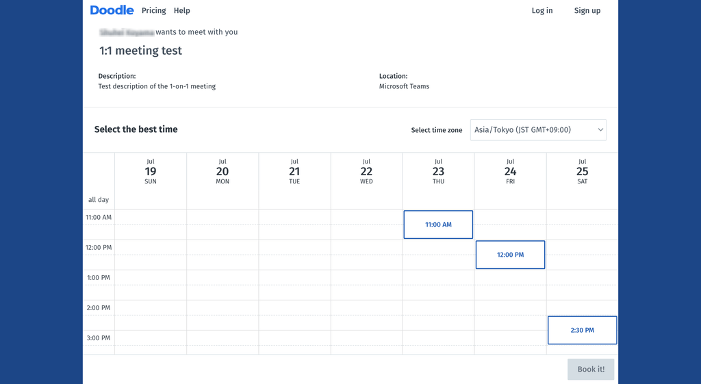Click the all day row label

(x=99, y=200)
